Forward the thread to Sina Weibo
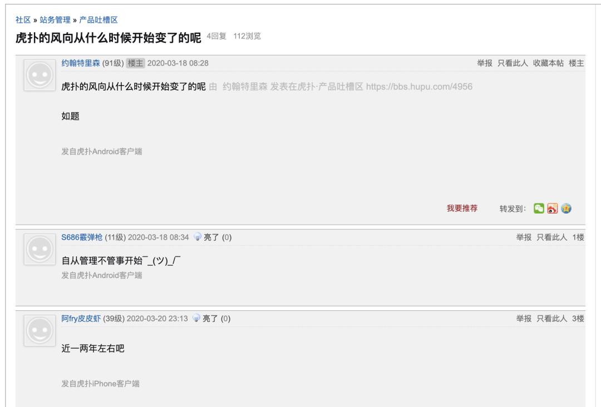 (x=552, y=208)
